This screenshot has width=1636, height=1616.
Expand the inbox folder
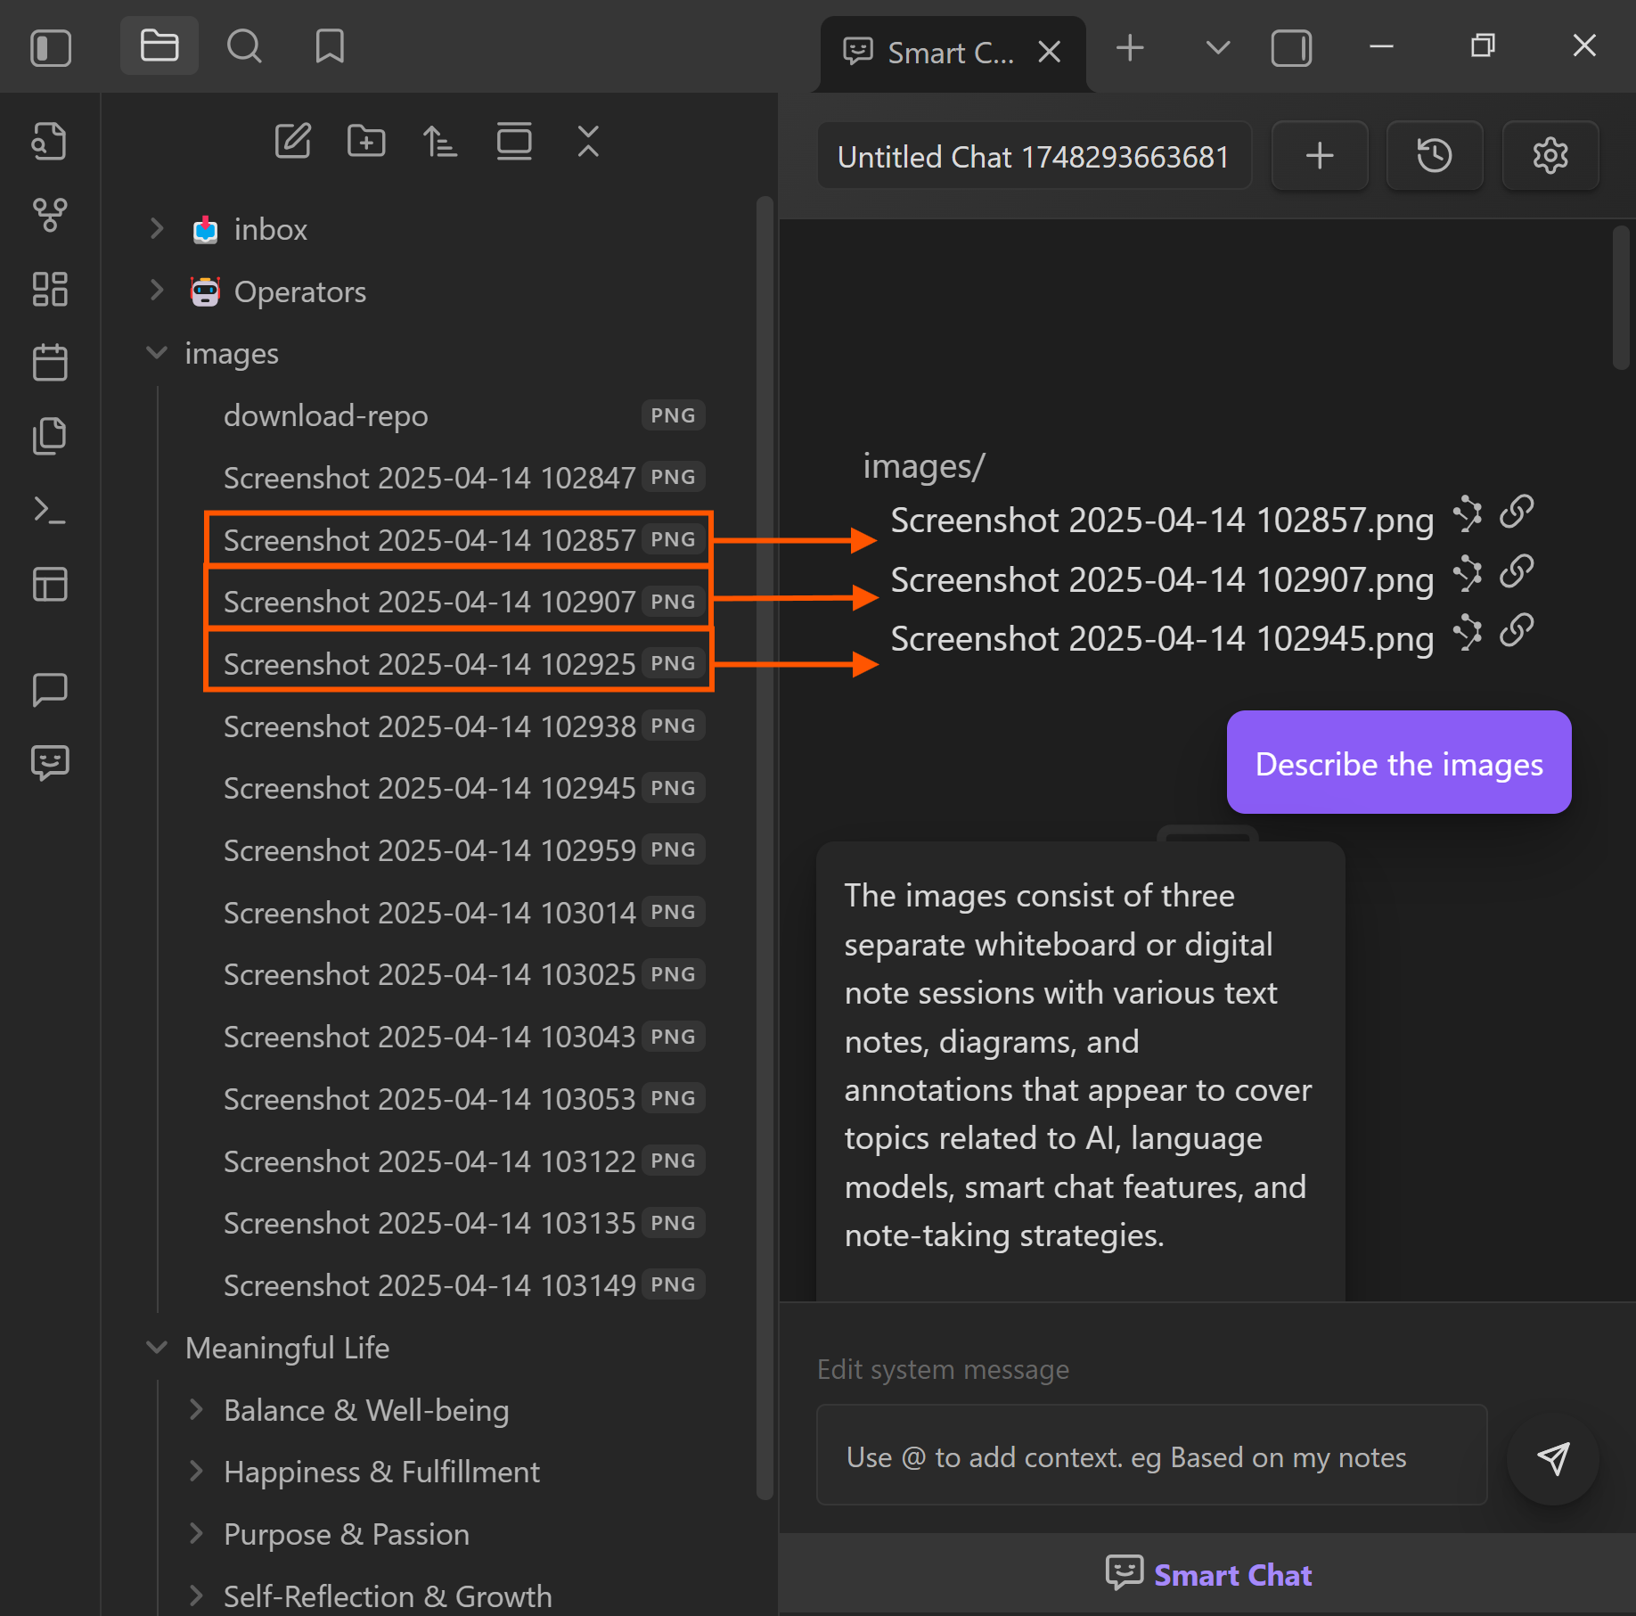pos(158,229)
